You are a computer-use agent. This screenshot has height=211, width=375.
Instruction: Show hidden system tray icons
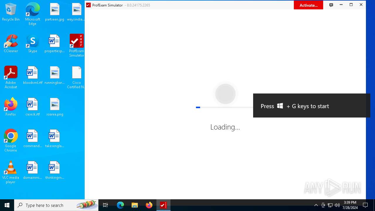(x=316, y=205)
